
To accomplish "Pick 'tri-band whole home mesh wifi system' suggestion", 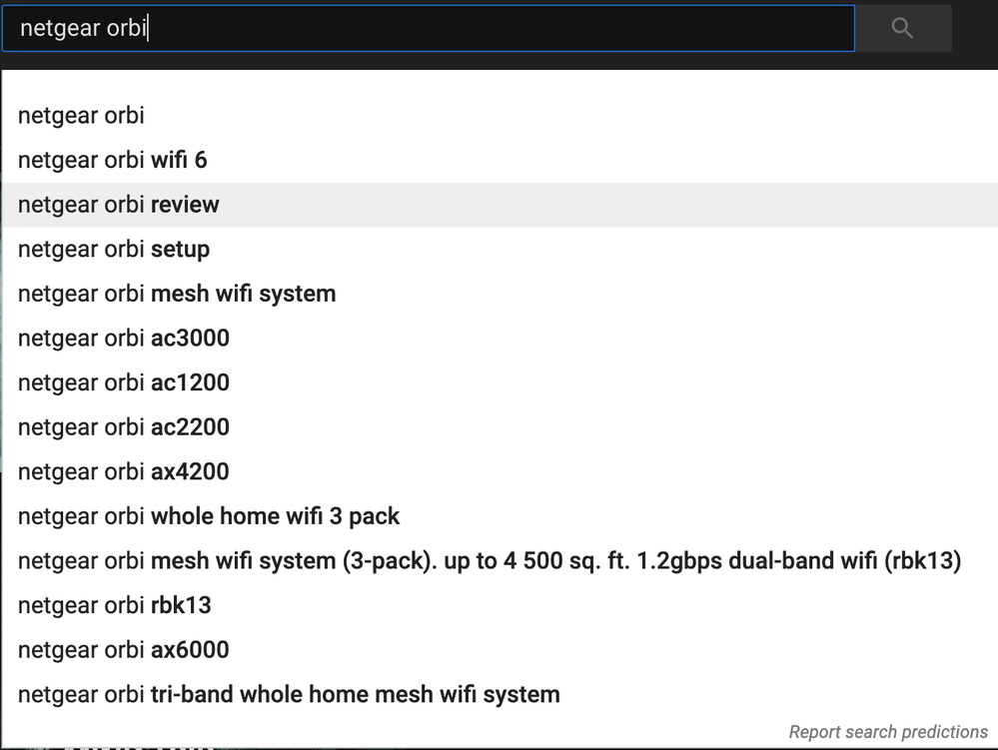I will coord(289,694).
